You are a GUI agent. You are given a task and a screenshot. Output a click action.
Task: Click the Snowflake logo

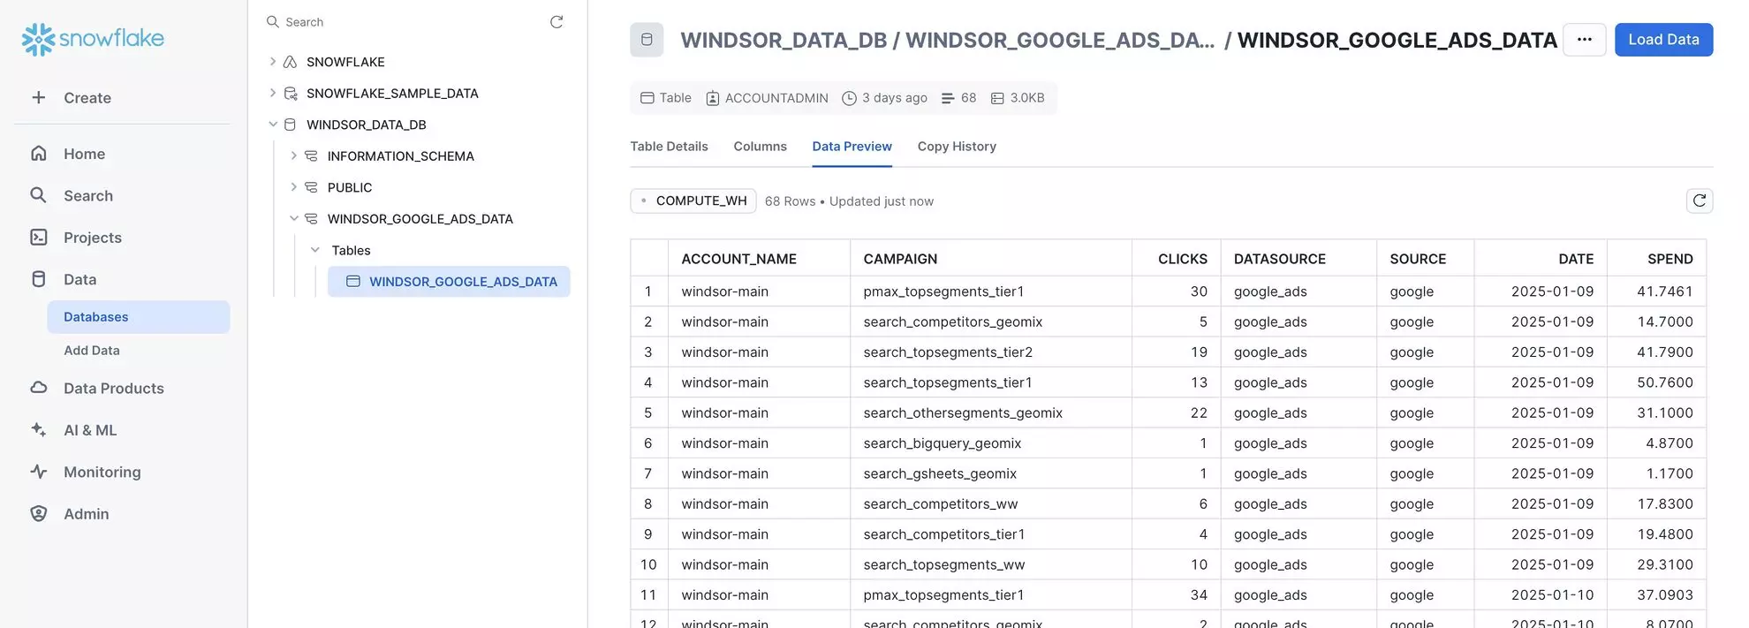(x=93, y=39)
